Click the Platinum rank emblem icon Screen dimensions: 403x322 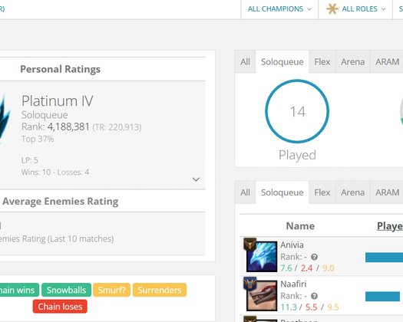(x=4, y=120)
